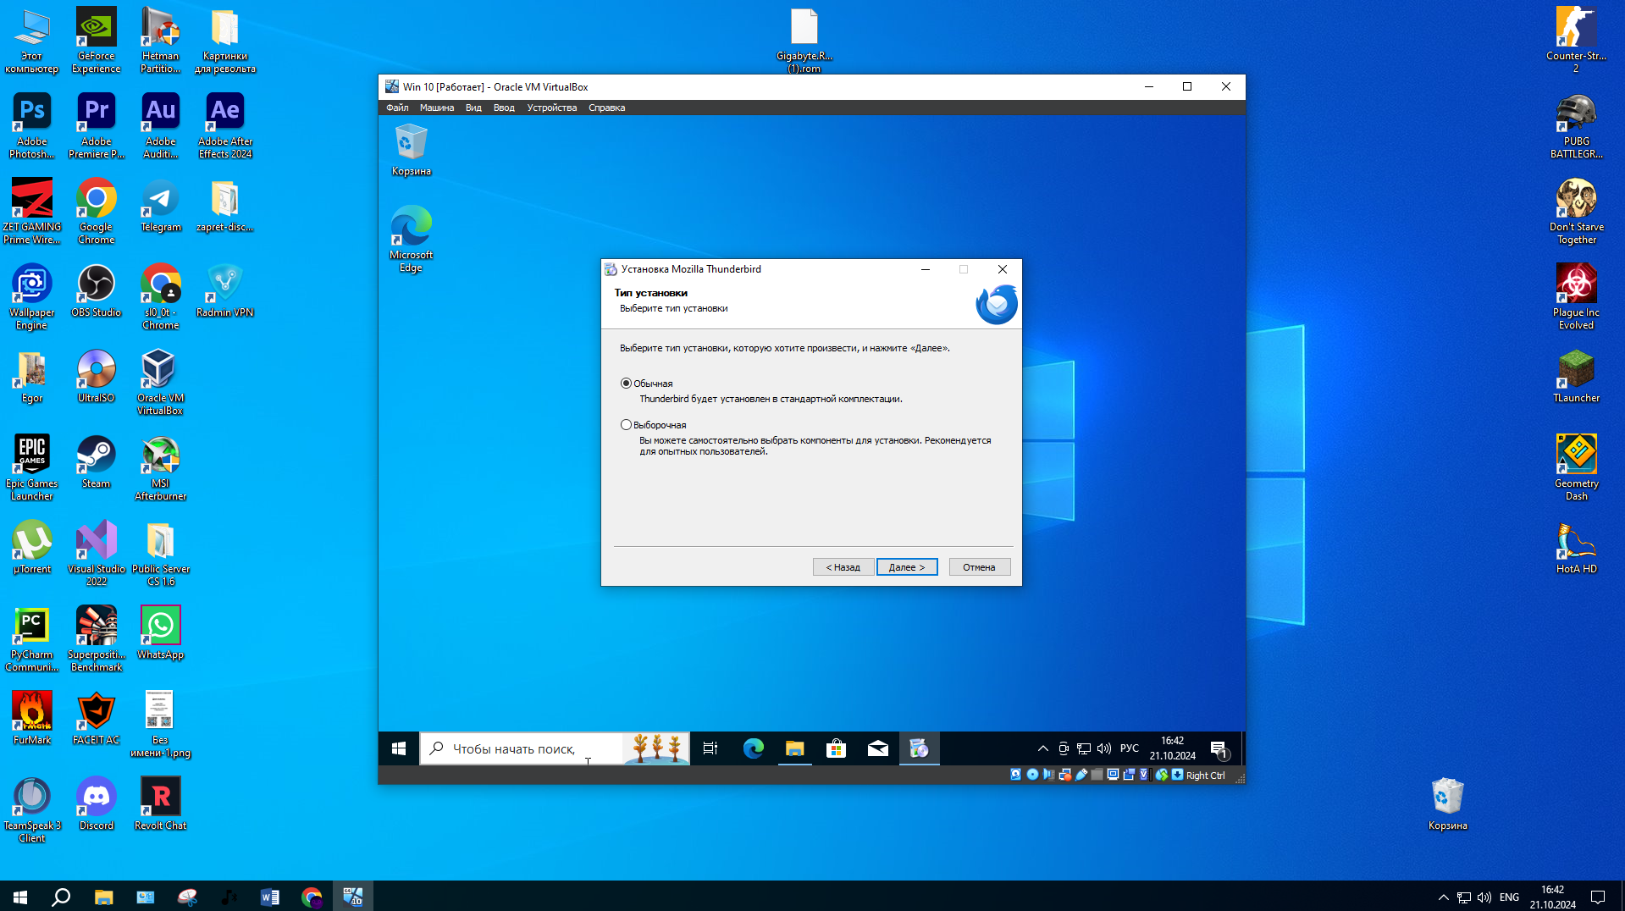This screenshot has width=1625, height=911.
Task: Select the Google Chrome desktop icon
Action: tap(97, 212)
